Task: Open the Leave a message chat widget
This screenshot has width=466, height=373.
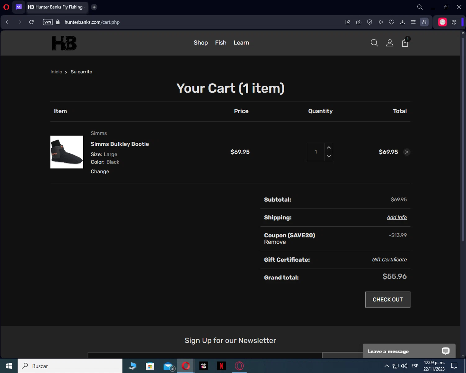Action: (x=409, y=351)
